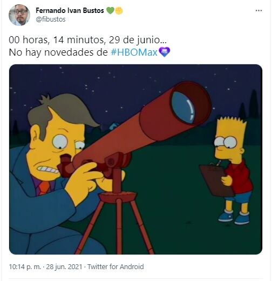
Task: Click the green heart emoji beside the name
Action: point(110,11)
